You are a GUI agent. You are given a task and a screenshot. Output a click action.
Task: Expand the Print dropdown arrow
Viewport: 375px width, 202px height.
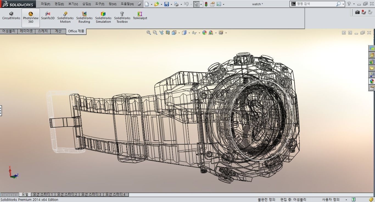[x=181, y=4]
